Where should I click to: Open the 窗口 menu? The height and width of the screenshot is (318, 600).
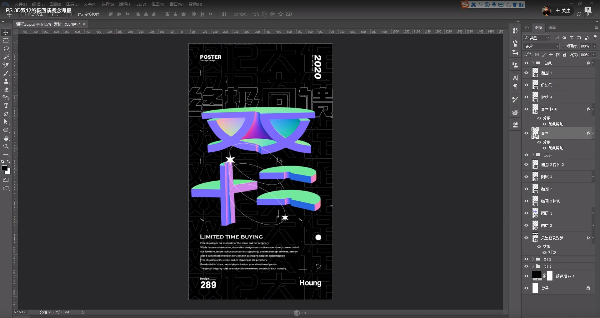(x=177, y=4)
